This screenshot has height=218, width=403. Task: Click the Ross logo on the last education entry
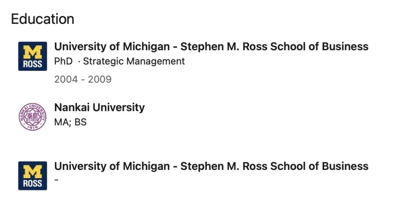[32, 176]
